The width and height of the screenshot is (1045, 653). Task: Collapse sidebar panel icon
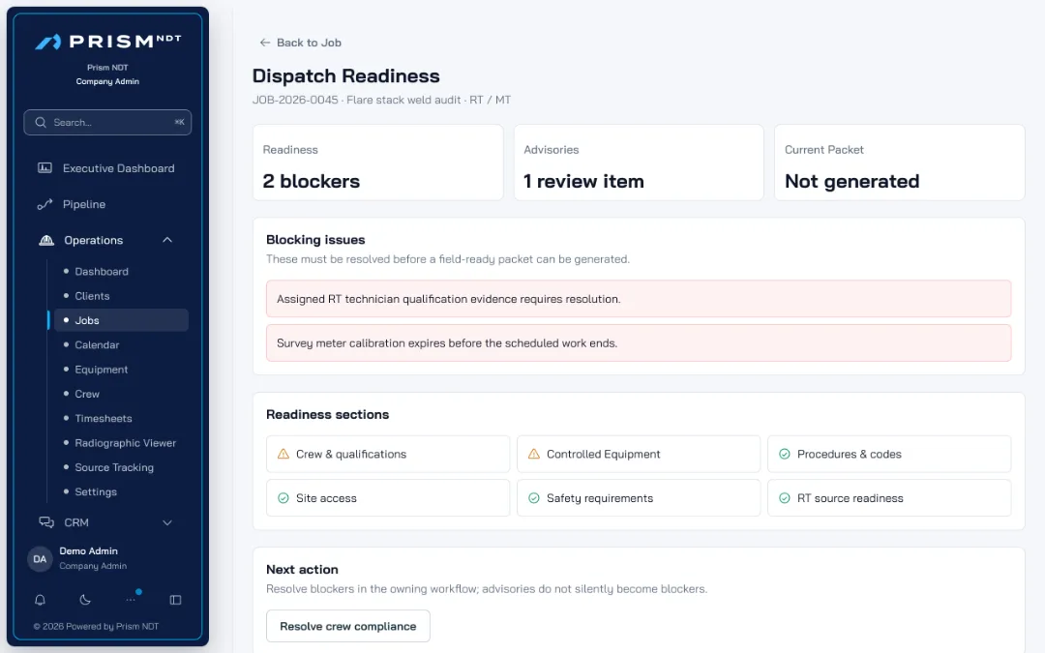pos(176,600)
